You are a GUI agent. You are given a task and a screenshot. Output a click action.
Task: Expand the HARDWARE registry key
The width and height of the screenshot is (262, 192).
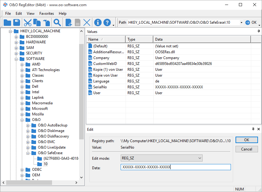point(16,42)
